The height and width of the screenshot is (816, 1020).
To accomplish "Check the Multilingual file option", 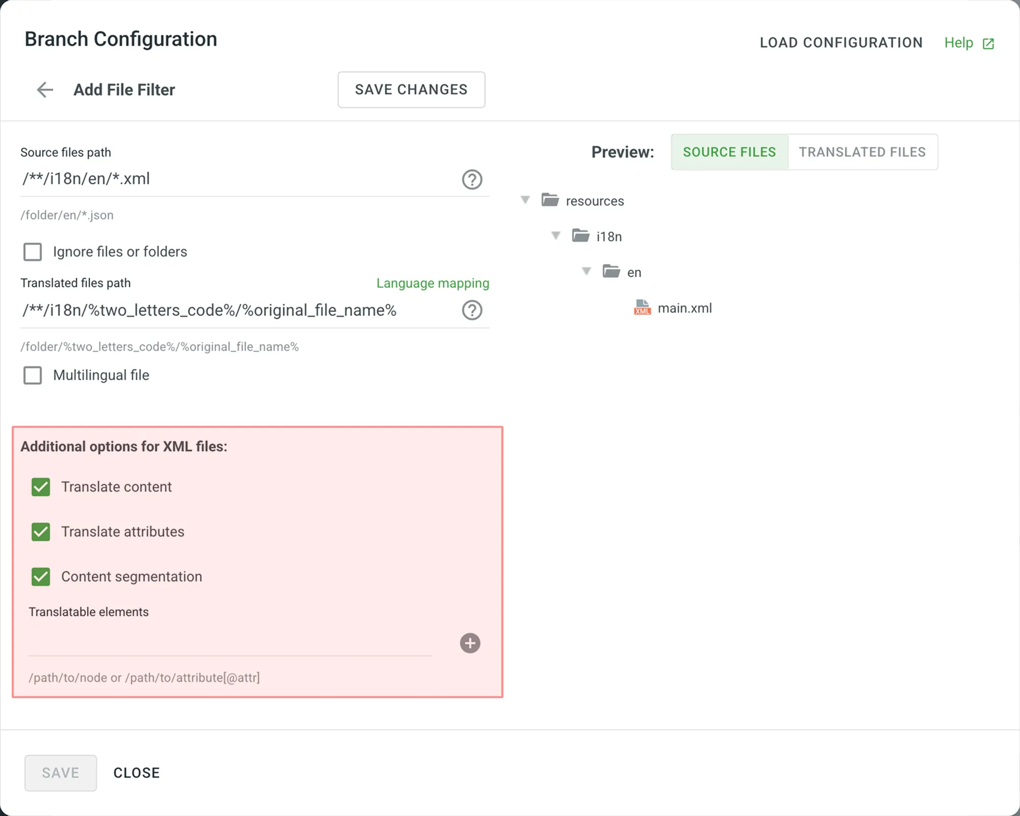I will click(x=33, y=375).
